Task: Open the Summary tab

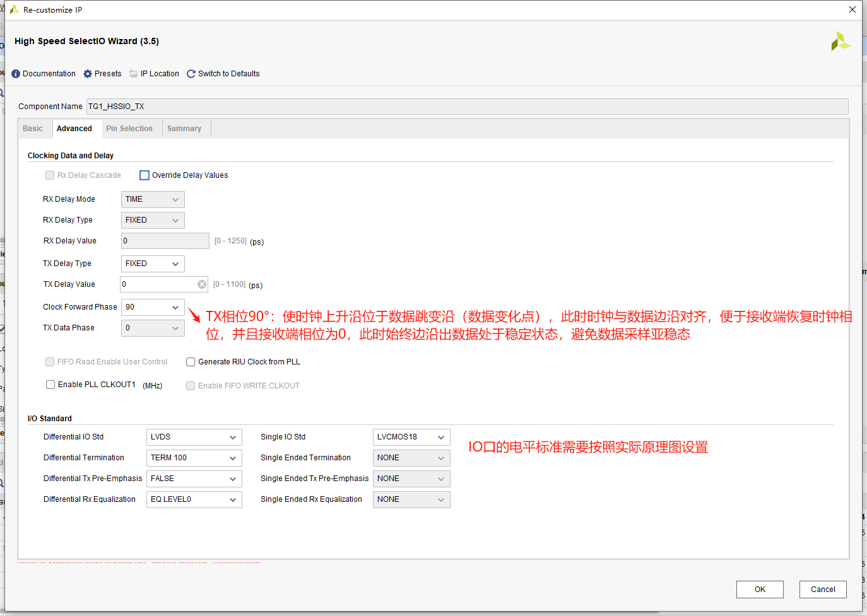Action: pos(184,129)
